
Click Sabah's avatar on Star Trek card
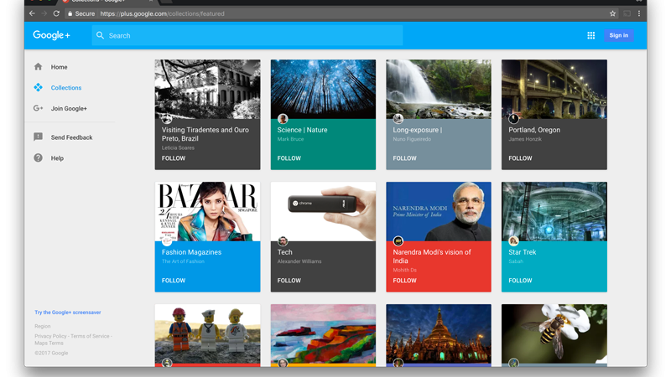tap(513, 241)
